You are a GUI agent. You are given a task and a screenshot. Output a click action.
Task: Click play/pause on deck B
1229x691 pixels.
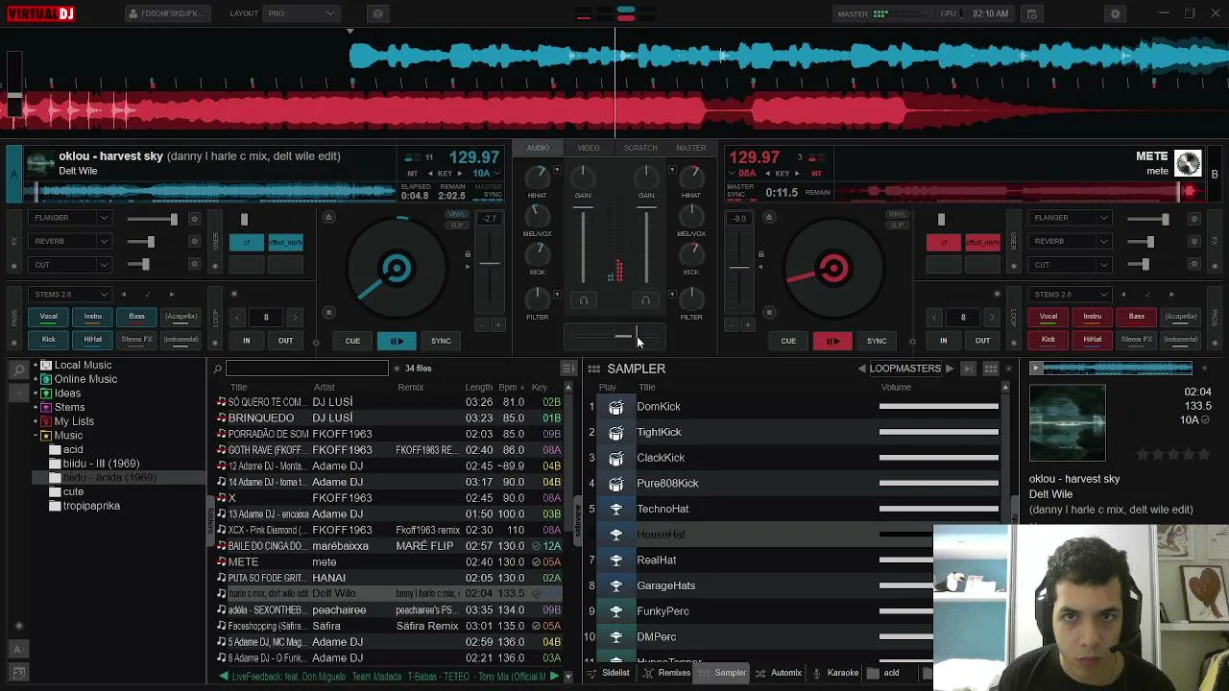pyautogui.click(x=832, y=341)
